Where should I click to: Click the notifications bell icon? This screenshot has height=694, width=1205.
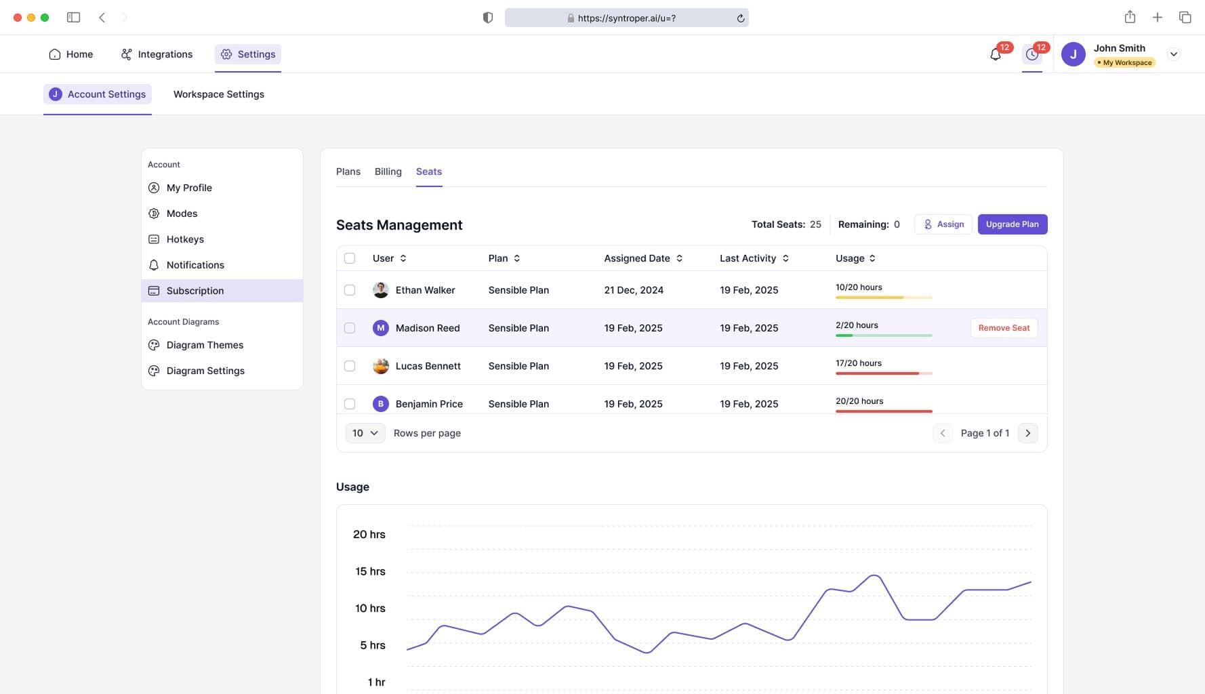click(995, 55)
